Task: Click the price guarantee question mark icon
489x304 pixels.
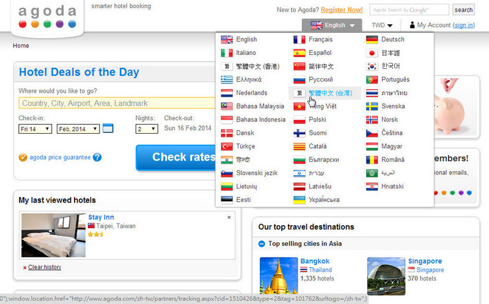Action: click(97, 157)
